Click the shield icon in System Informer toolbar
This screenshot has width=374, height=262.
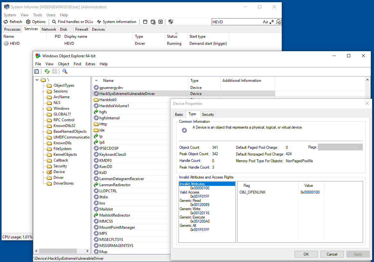tap(171, 22)
